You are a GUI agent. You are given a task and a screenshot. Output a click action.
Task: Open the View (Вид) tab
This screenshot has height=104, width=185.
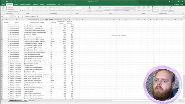(x=59, y=5)
